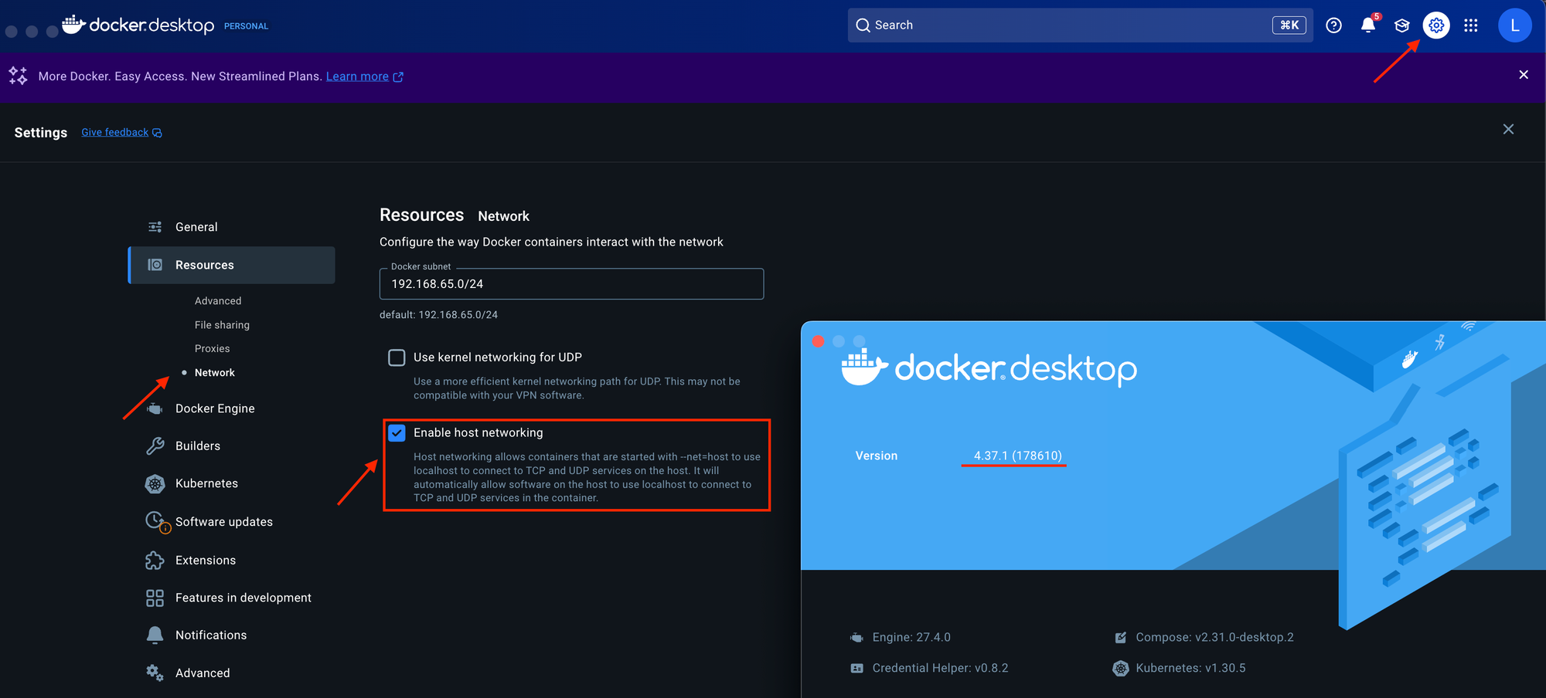Click the ⌘K shortcut badge

pyautogui.click(x=1289, y=25)
